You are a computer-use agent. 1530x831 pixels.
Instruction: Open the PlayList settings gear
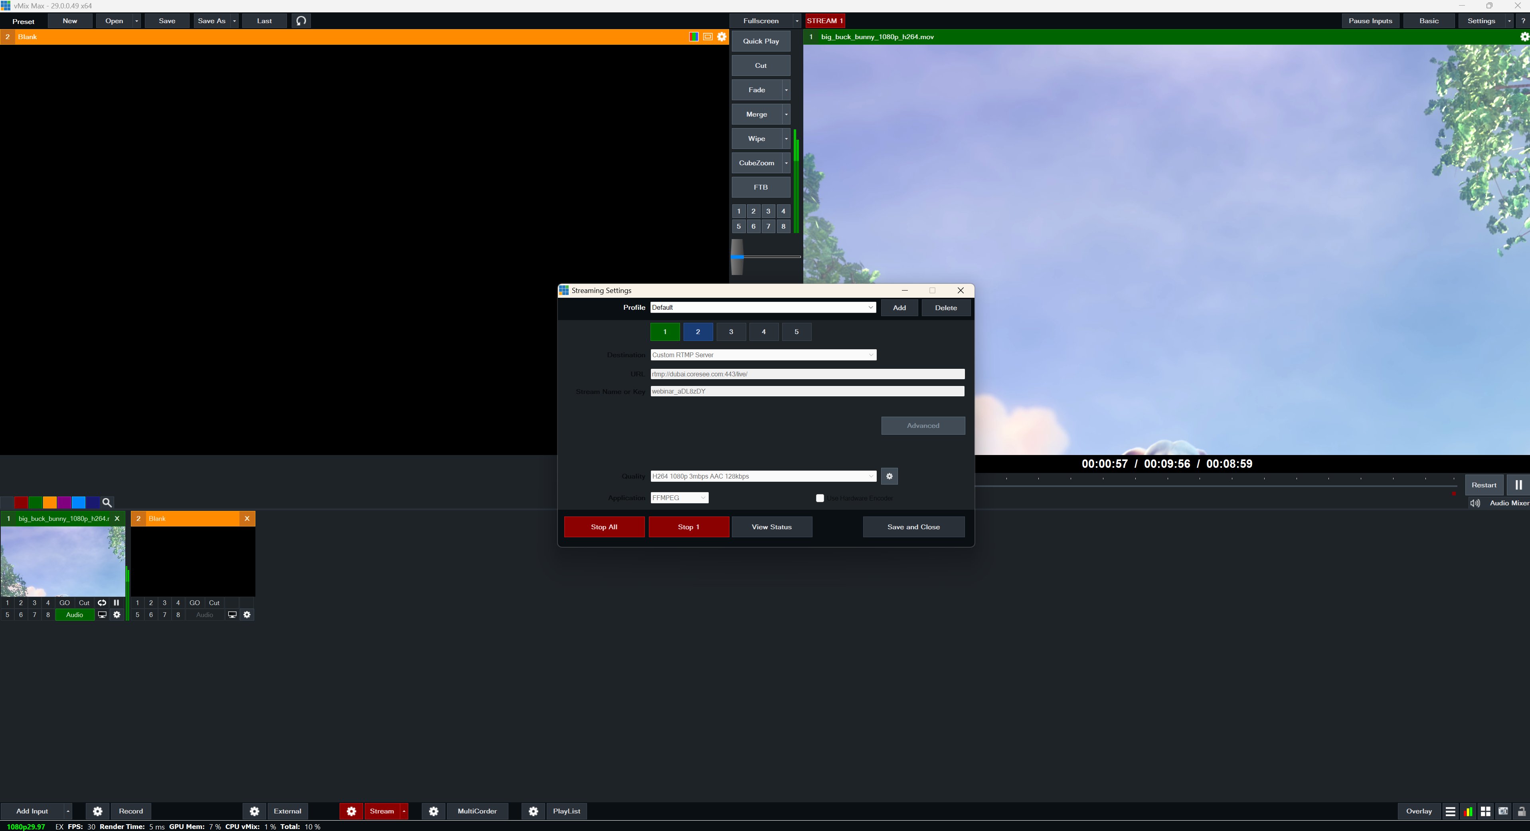tap(534, 811)
